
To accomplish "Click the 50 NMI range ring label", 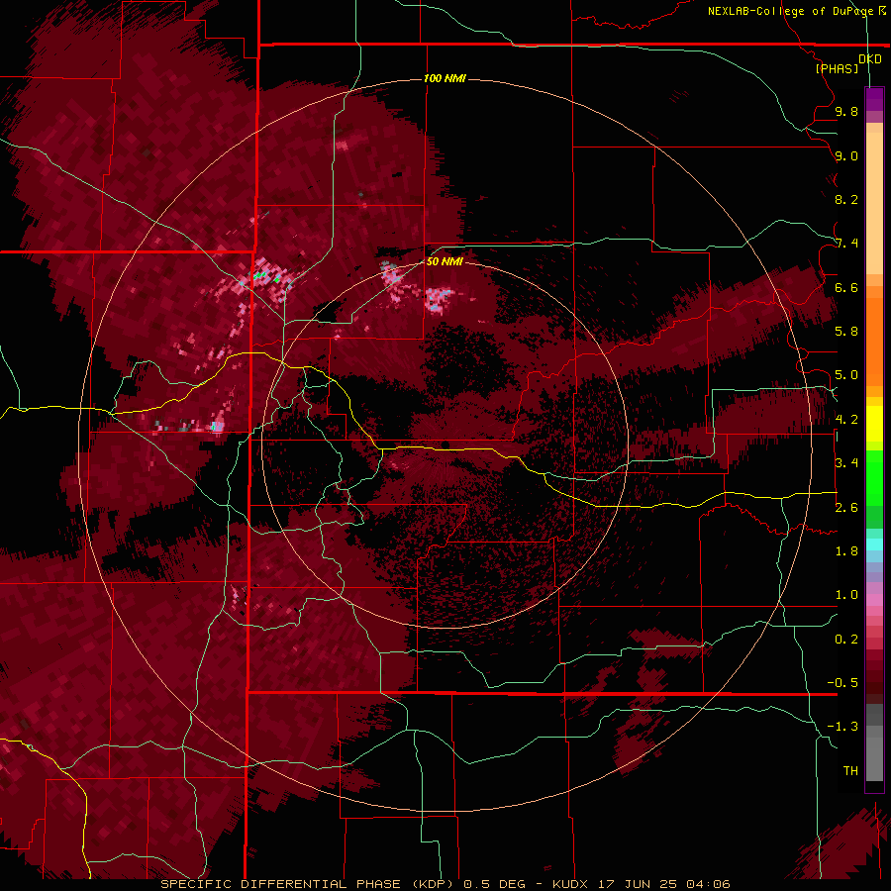I will [445, 261].
